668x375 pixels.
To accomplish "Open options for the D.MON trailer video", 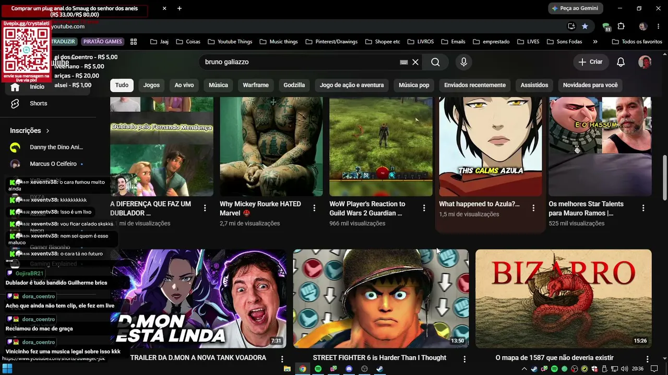I will pos(282,359).
